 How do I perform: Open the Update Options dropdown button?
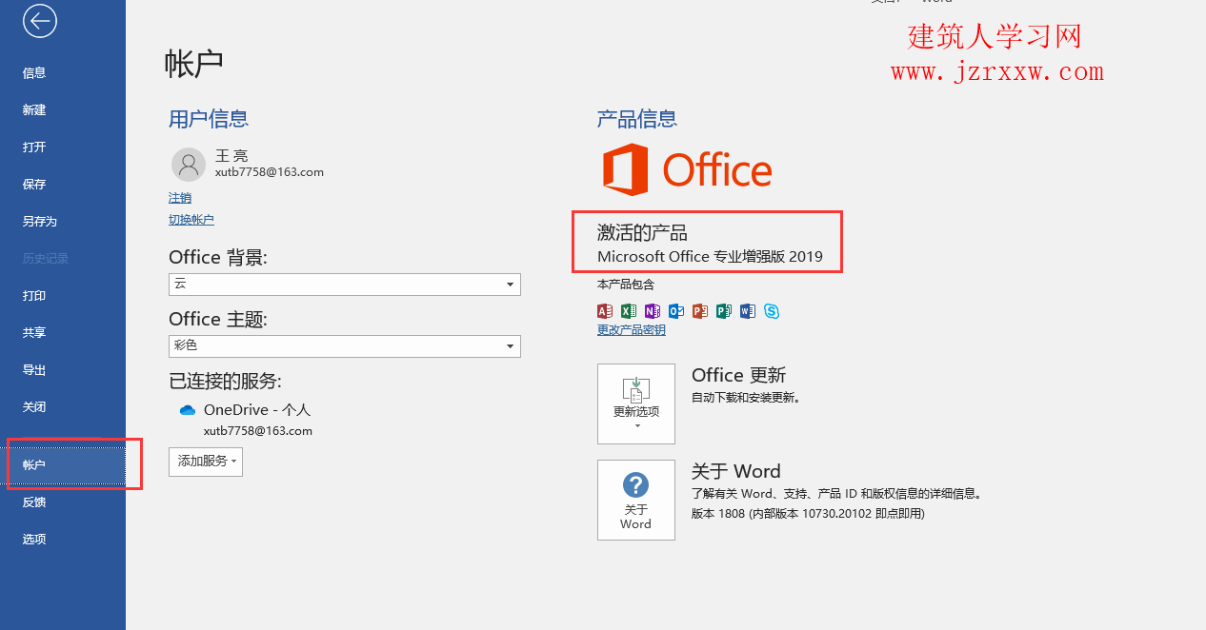[636, 404]
